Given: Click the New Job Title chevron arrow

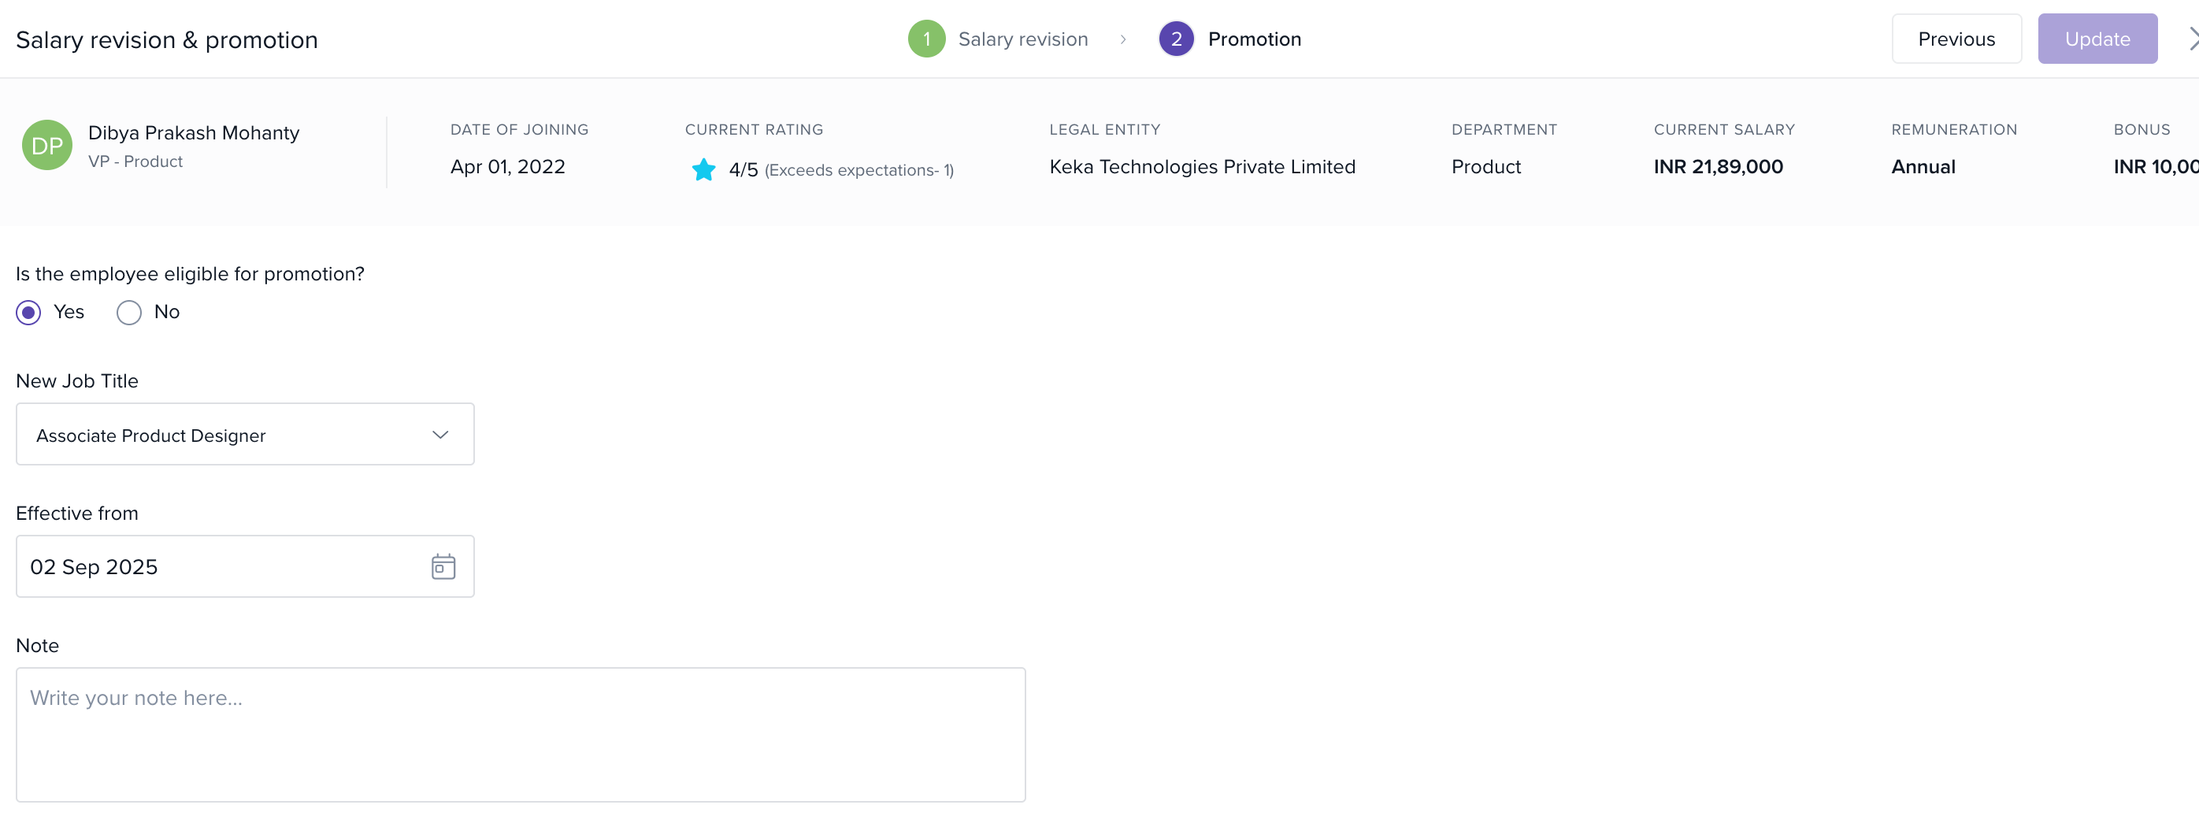Looking at the screenshot, I should [x=440, y=436].
